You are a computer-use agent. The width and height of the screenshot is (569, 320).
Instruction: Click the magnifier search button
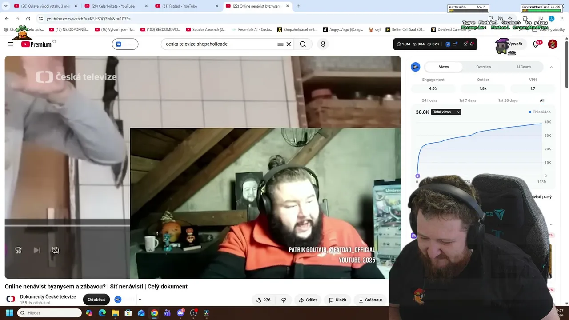(x=303, y=44)
